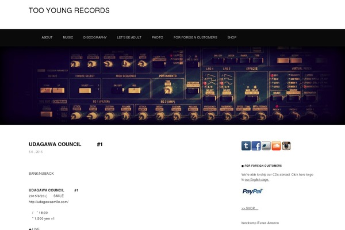Click the '>> SHOP' link
Screen dimensions: 345x230
click(250, 208)
